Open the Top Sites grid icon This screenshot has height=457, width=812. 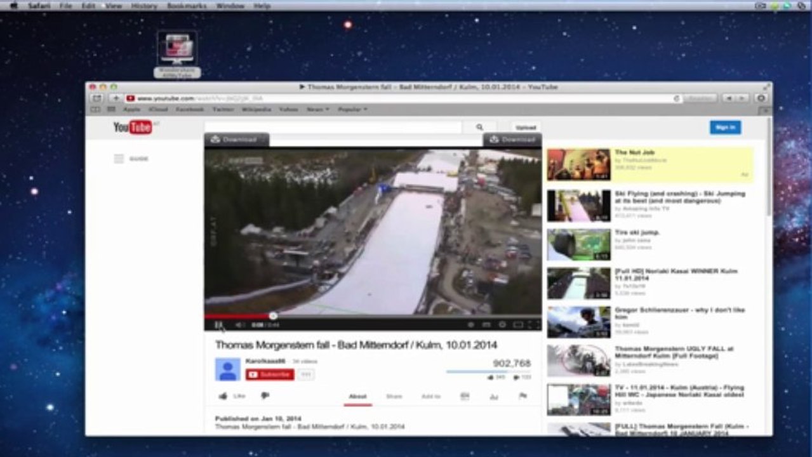112,109
